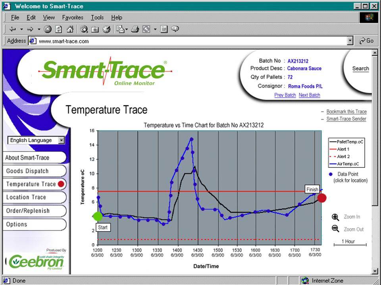Click the Prev Batch link
Viewport: 381px width, 285px height.
click(285, 95)
